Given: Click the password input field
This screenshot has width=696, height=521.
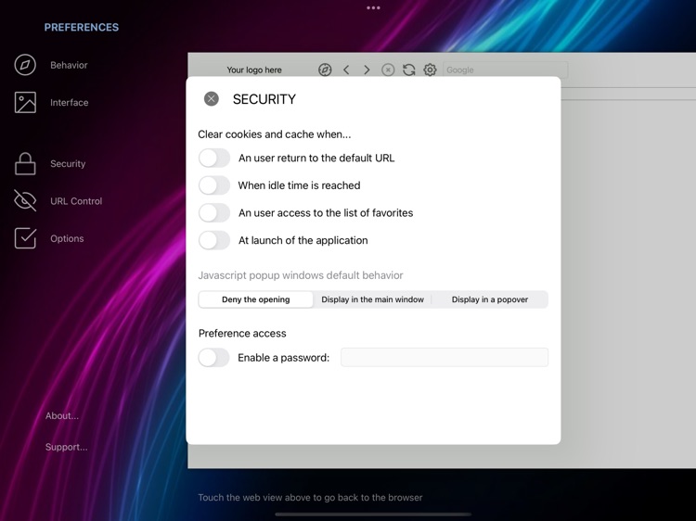Looking at the screenshot, I should pos(445,358).
